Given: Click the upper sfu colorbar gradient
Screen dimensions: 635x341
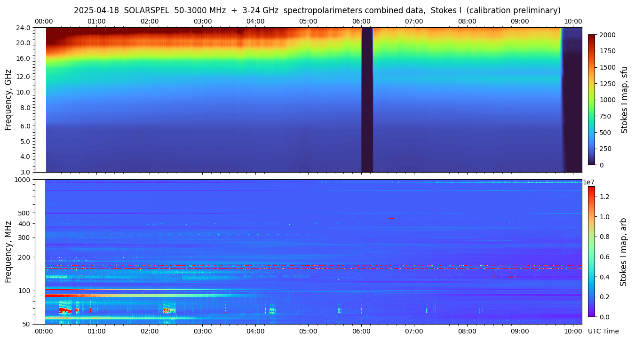Looking at the screenshot, I should tap(592, 100).
